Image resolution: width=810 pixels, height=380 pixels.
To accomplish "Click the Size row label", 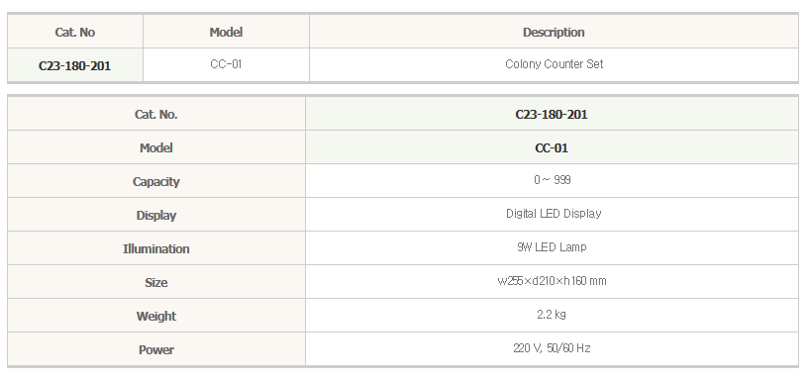I will tap(156, 282).
